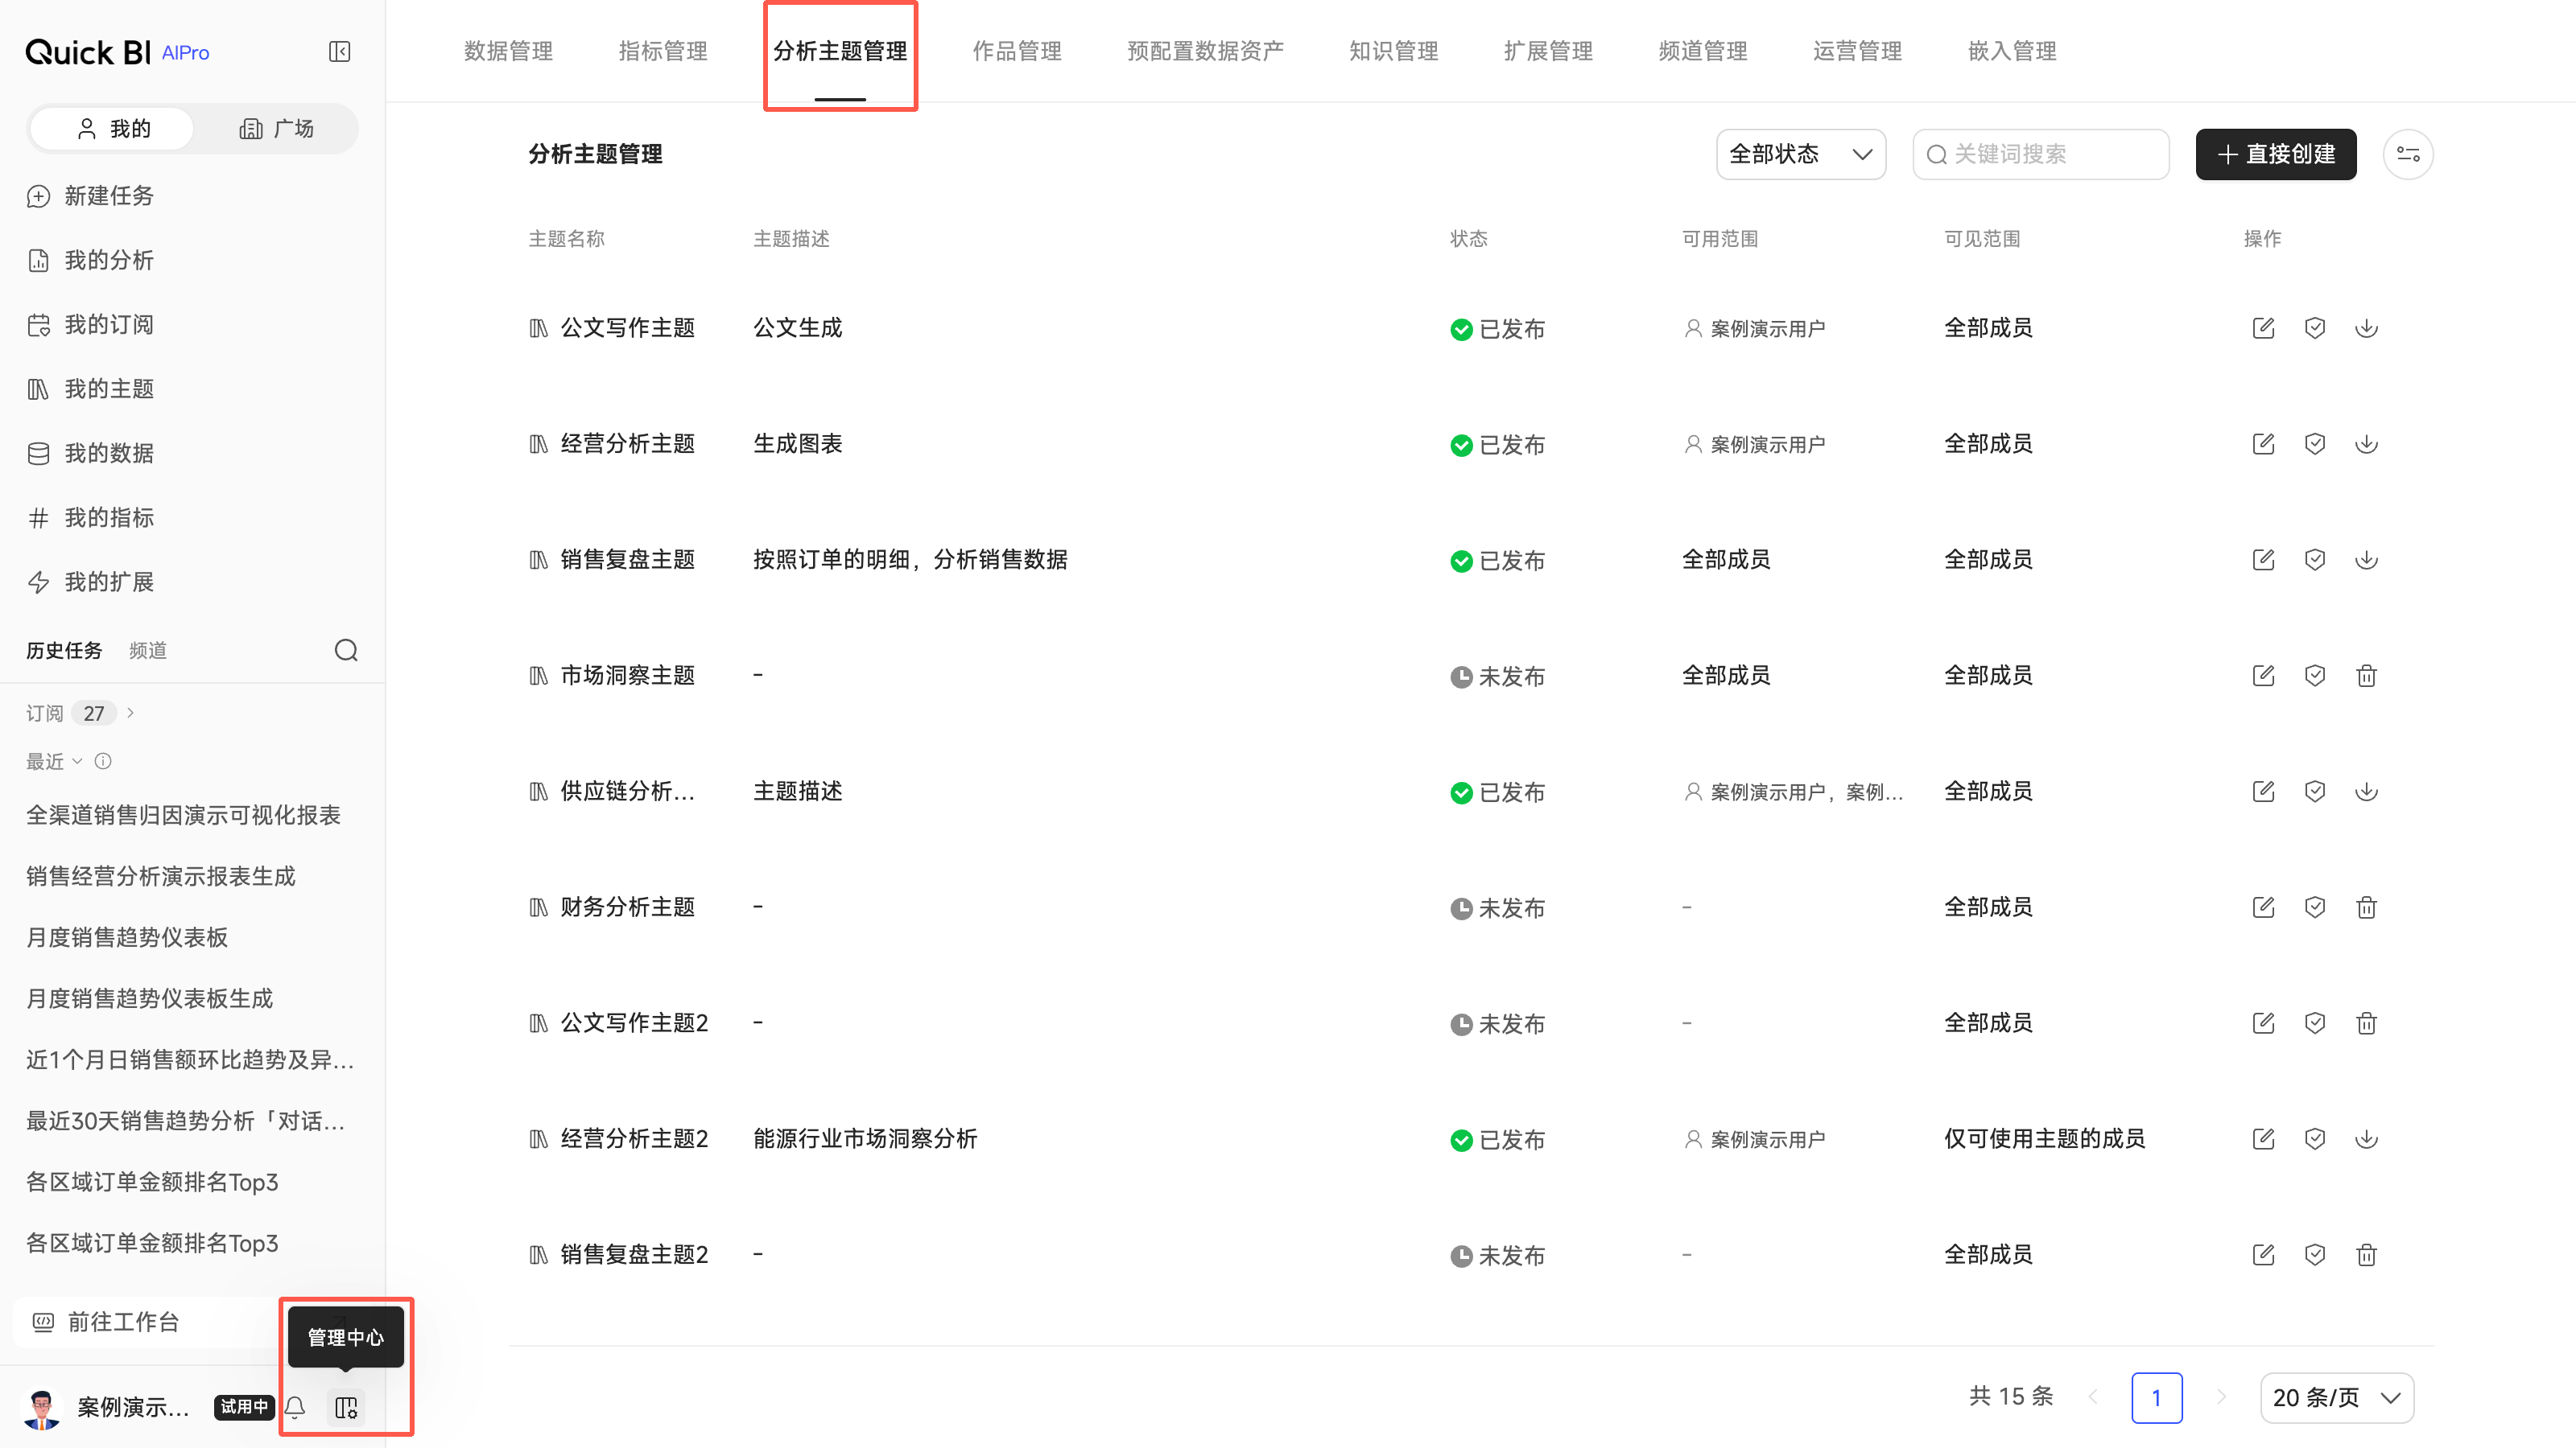Click the info icon beside 最近
This screenshot has width=2576, height=1448.
pyautogui.click(x=103, y=762)
